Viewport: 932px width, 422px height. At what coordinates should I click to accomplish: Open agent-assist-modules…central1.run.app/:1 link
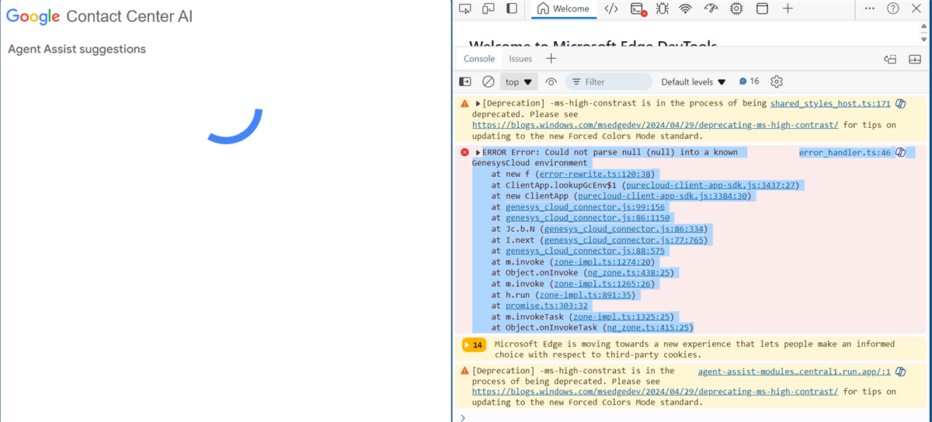pos(794,372)
